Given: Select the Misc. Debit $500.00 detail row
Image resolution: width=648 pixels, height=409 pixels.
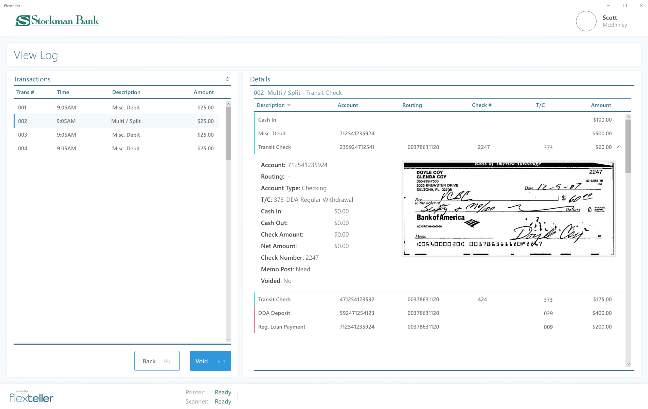Looking at the screenshot, I should (438, 134).
